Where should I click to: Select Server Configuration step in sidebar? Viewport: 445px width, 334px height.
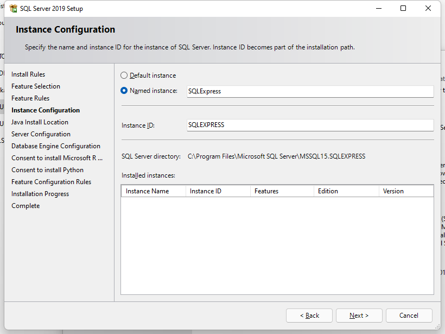point(41,134)
